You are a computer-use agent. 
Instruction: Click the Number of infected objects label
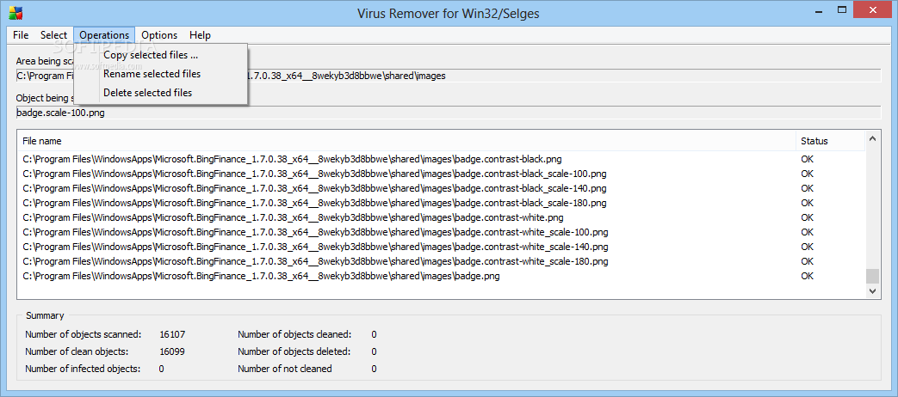pyautogui.click(x=83, y=369)
